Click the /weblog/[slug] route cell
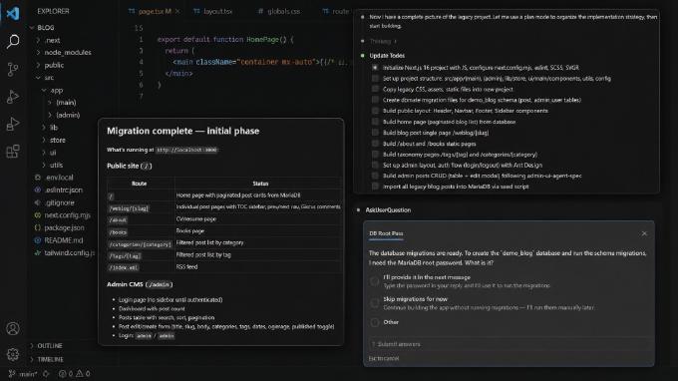The image size is (678, 381). [x=129, y=208]
